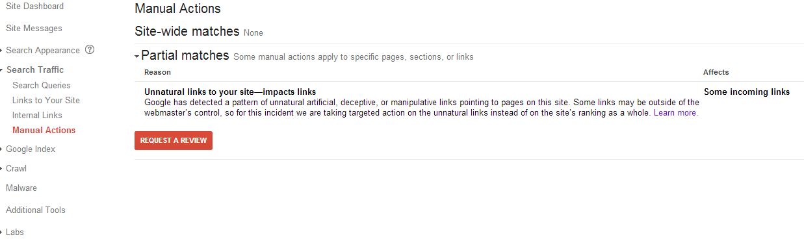Click the Unnatural links reason title
This screenshot has width=804, height=250.
click(230, 92)
